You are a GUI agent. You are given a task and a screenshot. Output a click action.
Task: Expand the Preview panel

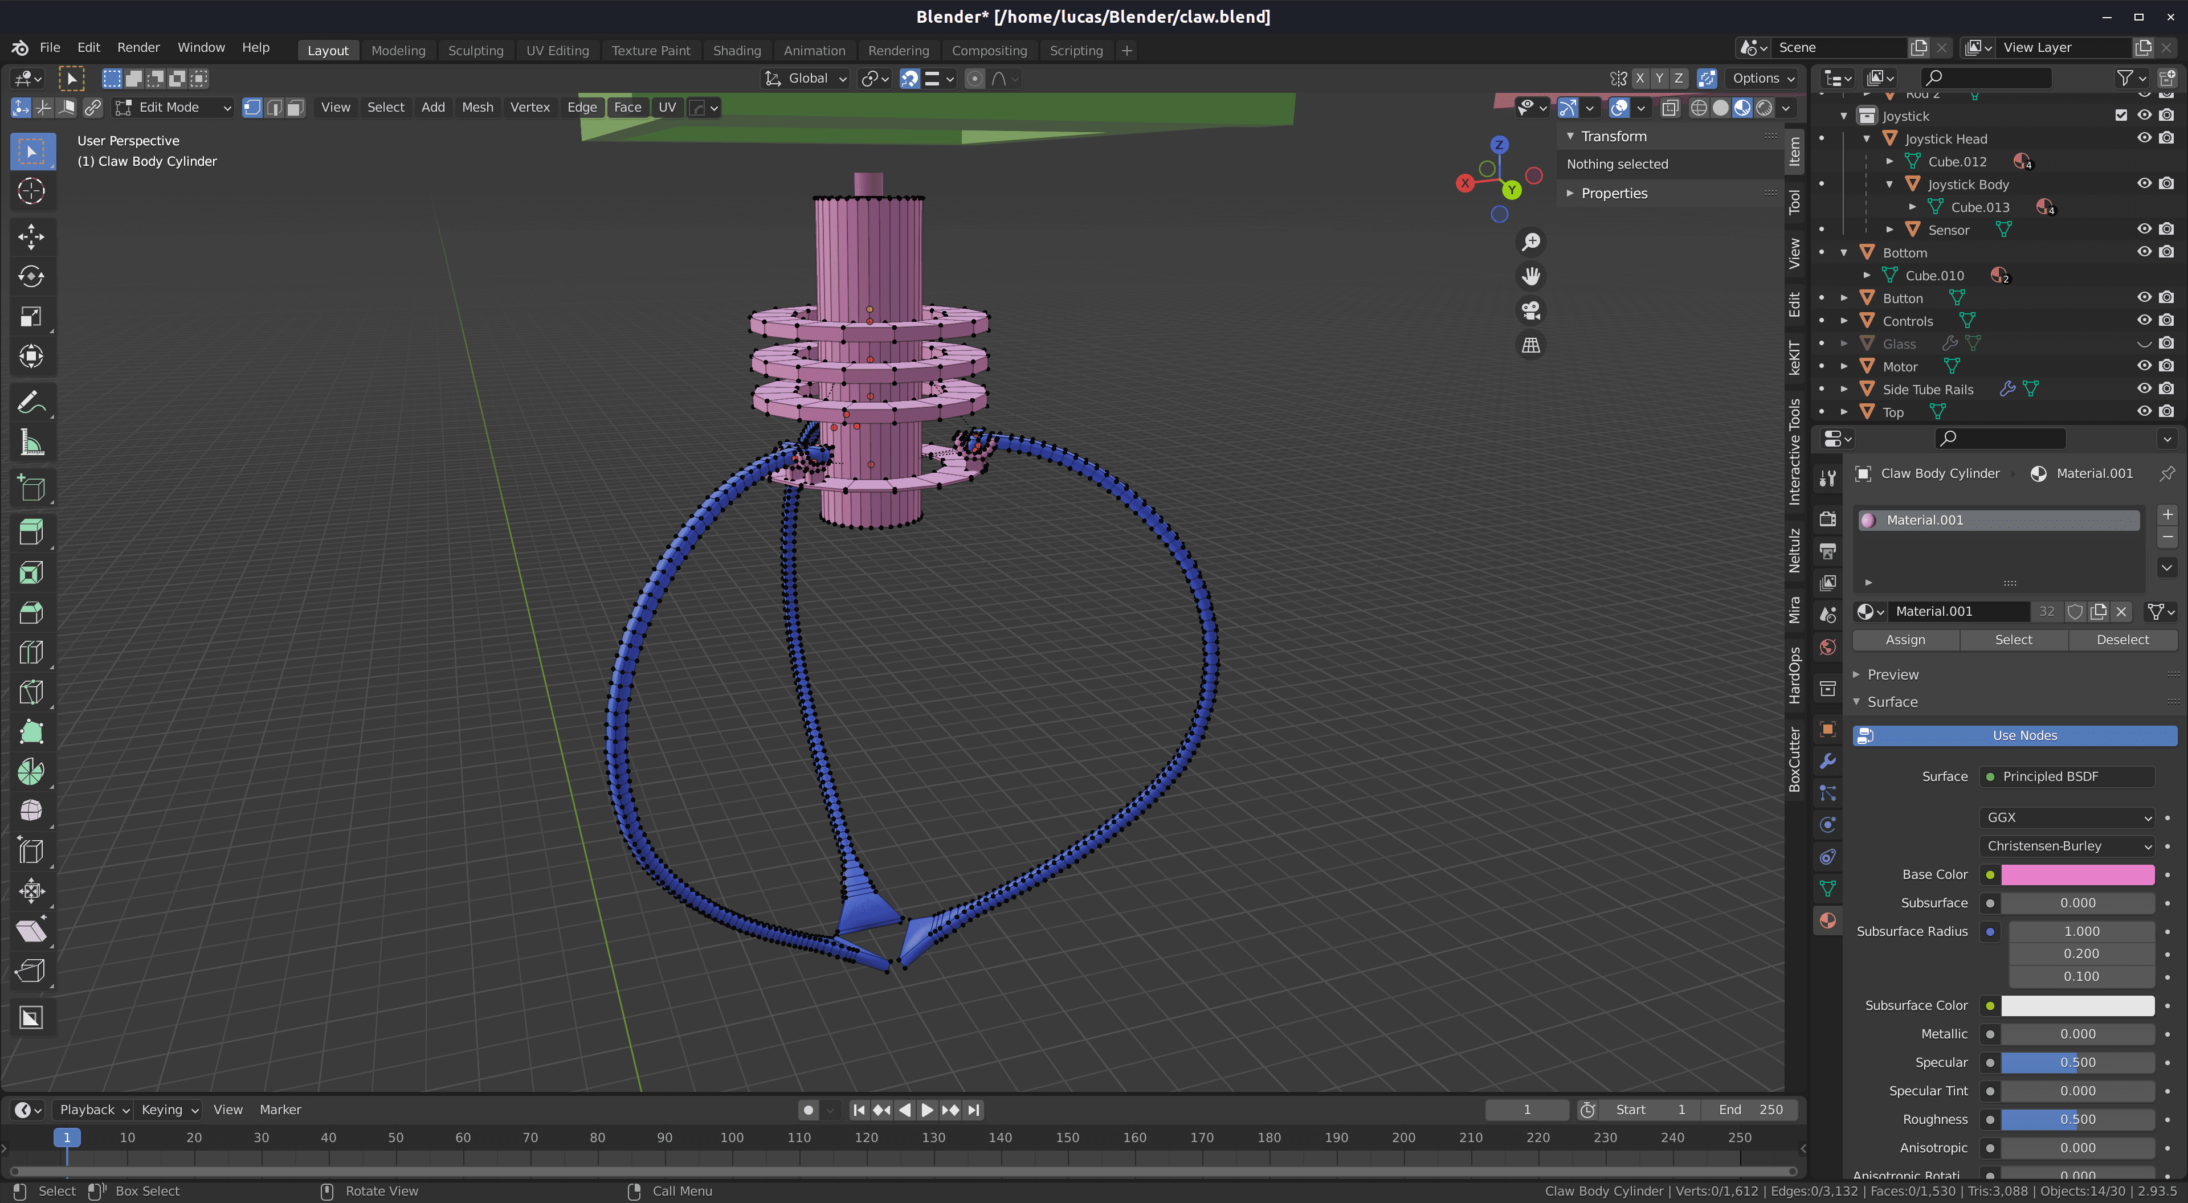coord(1892,674)
